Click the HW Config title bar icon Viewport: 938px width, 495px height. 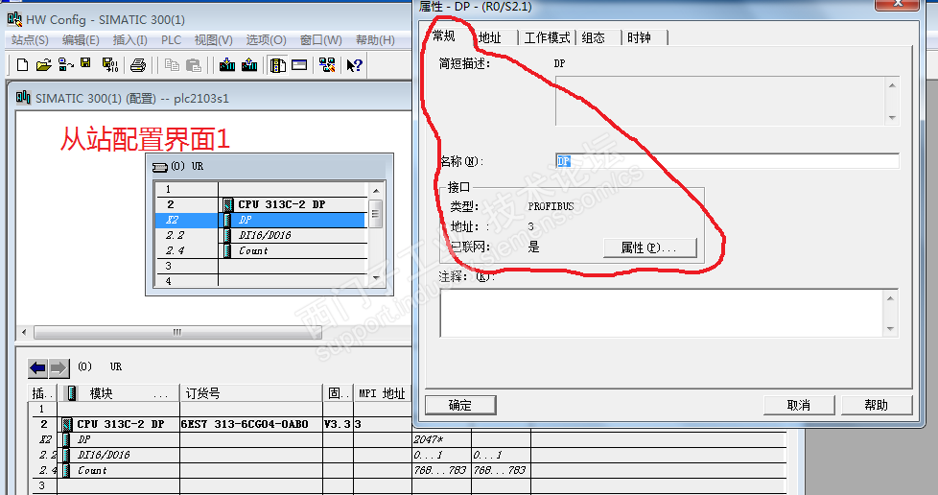[14, 18]
